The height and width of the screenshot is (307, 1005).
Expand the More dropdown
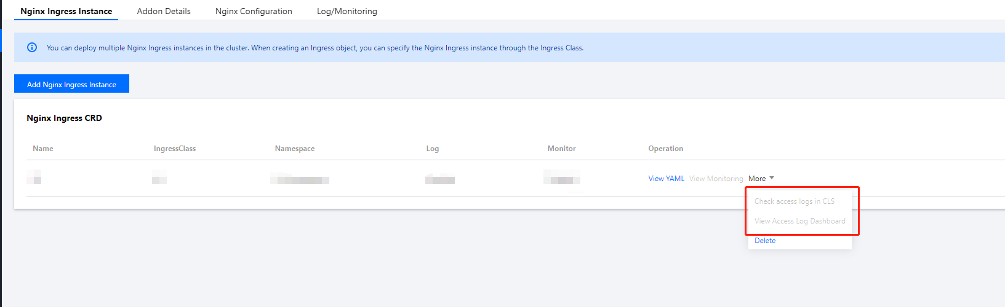(761, 179)
